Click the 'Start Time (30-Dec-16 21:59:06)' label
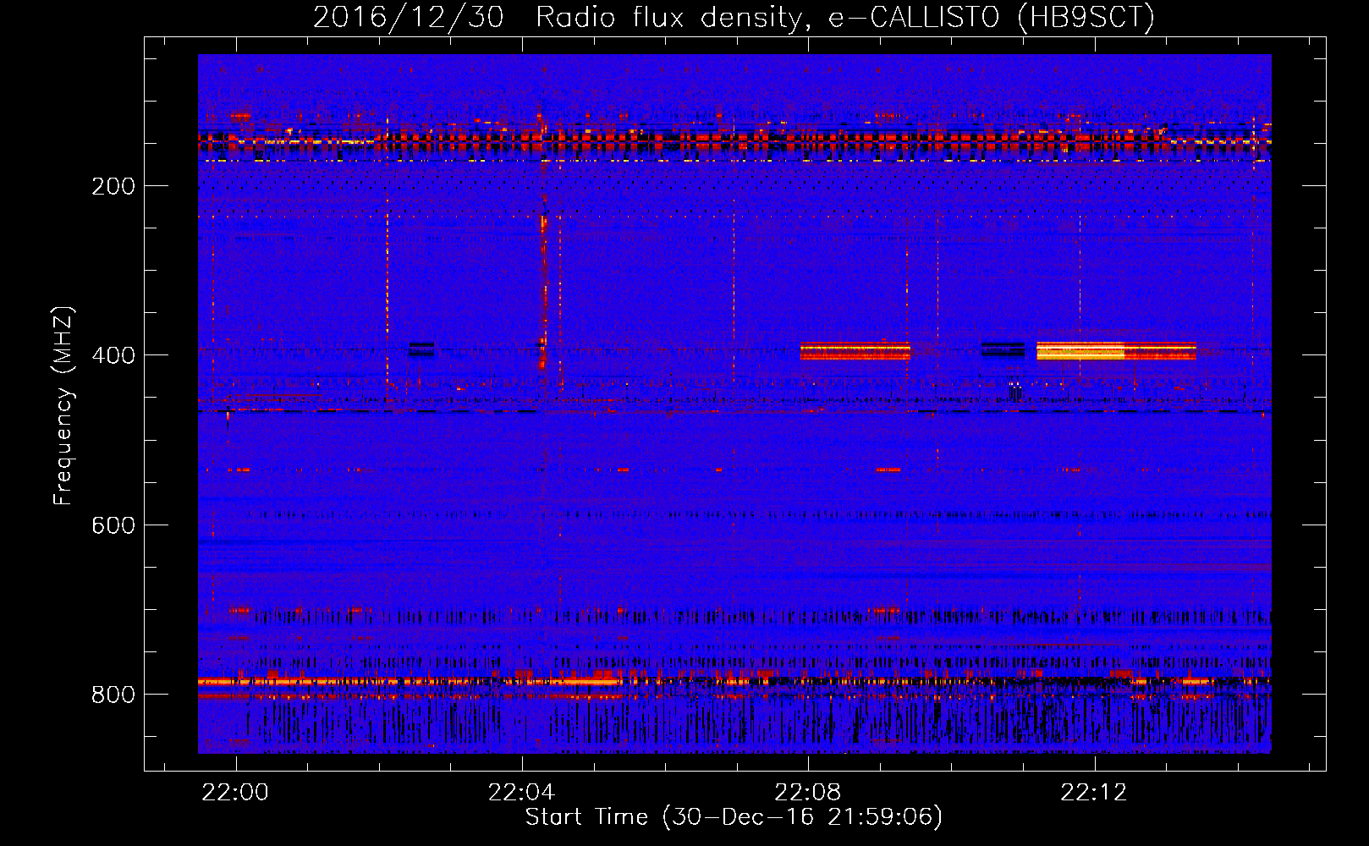The image size is (1369, 846). pos(734,817)
